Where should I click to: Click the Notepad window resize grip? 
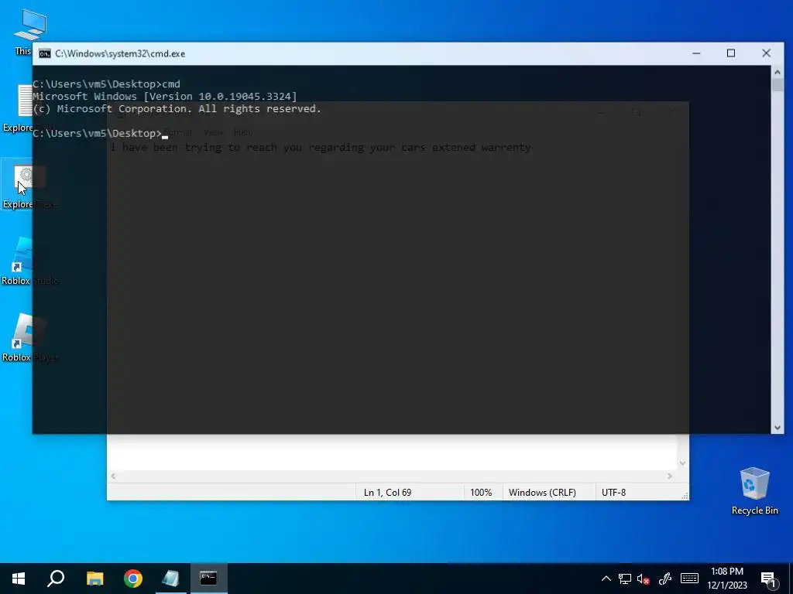(685, 496)
